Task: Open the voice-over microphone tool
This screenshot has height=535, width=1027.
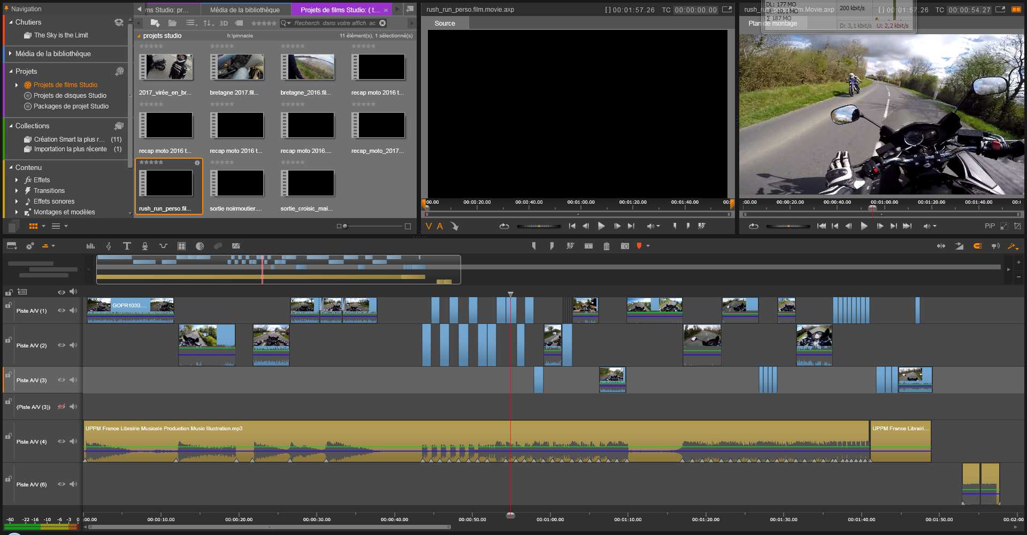Action: (x=145, y=246)
